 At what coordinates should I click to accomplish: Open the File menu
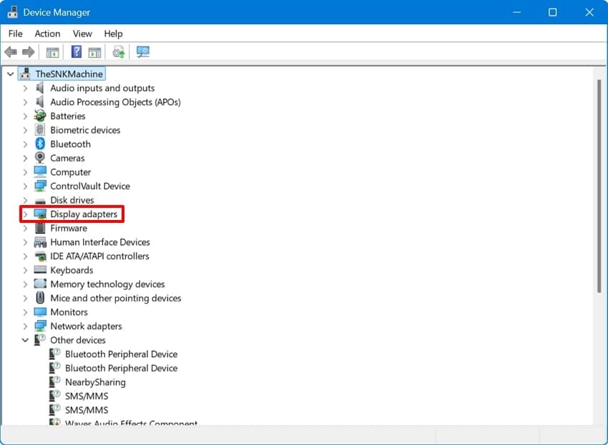(x=14, y=34)
